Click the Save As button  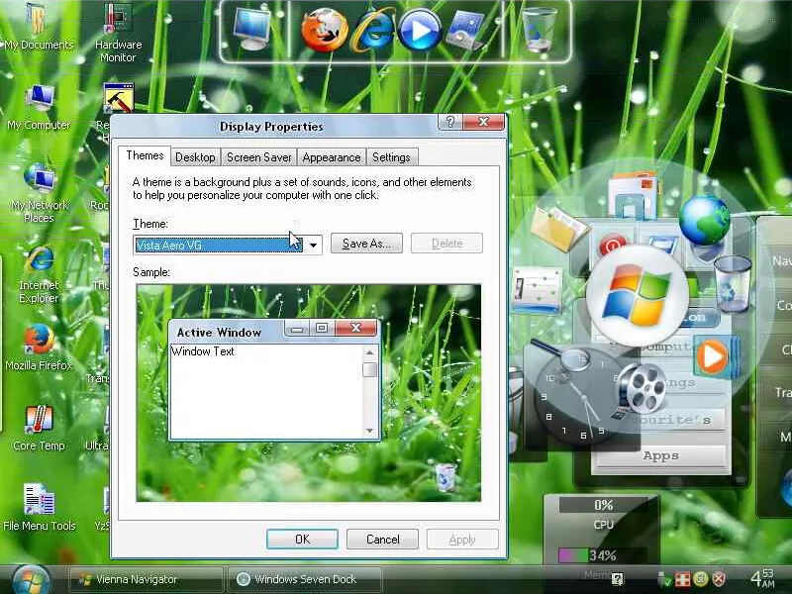[366, 244]
